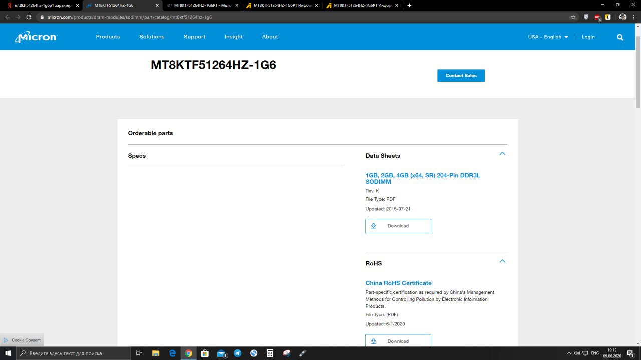Viewport: 641px width, 360px height.
Task: Open the Products menu
Action: (x=108, y=37)
